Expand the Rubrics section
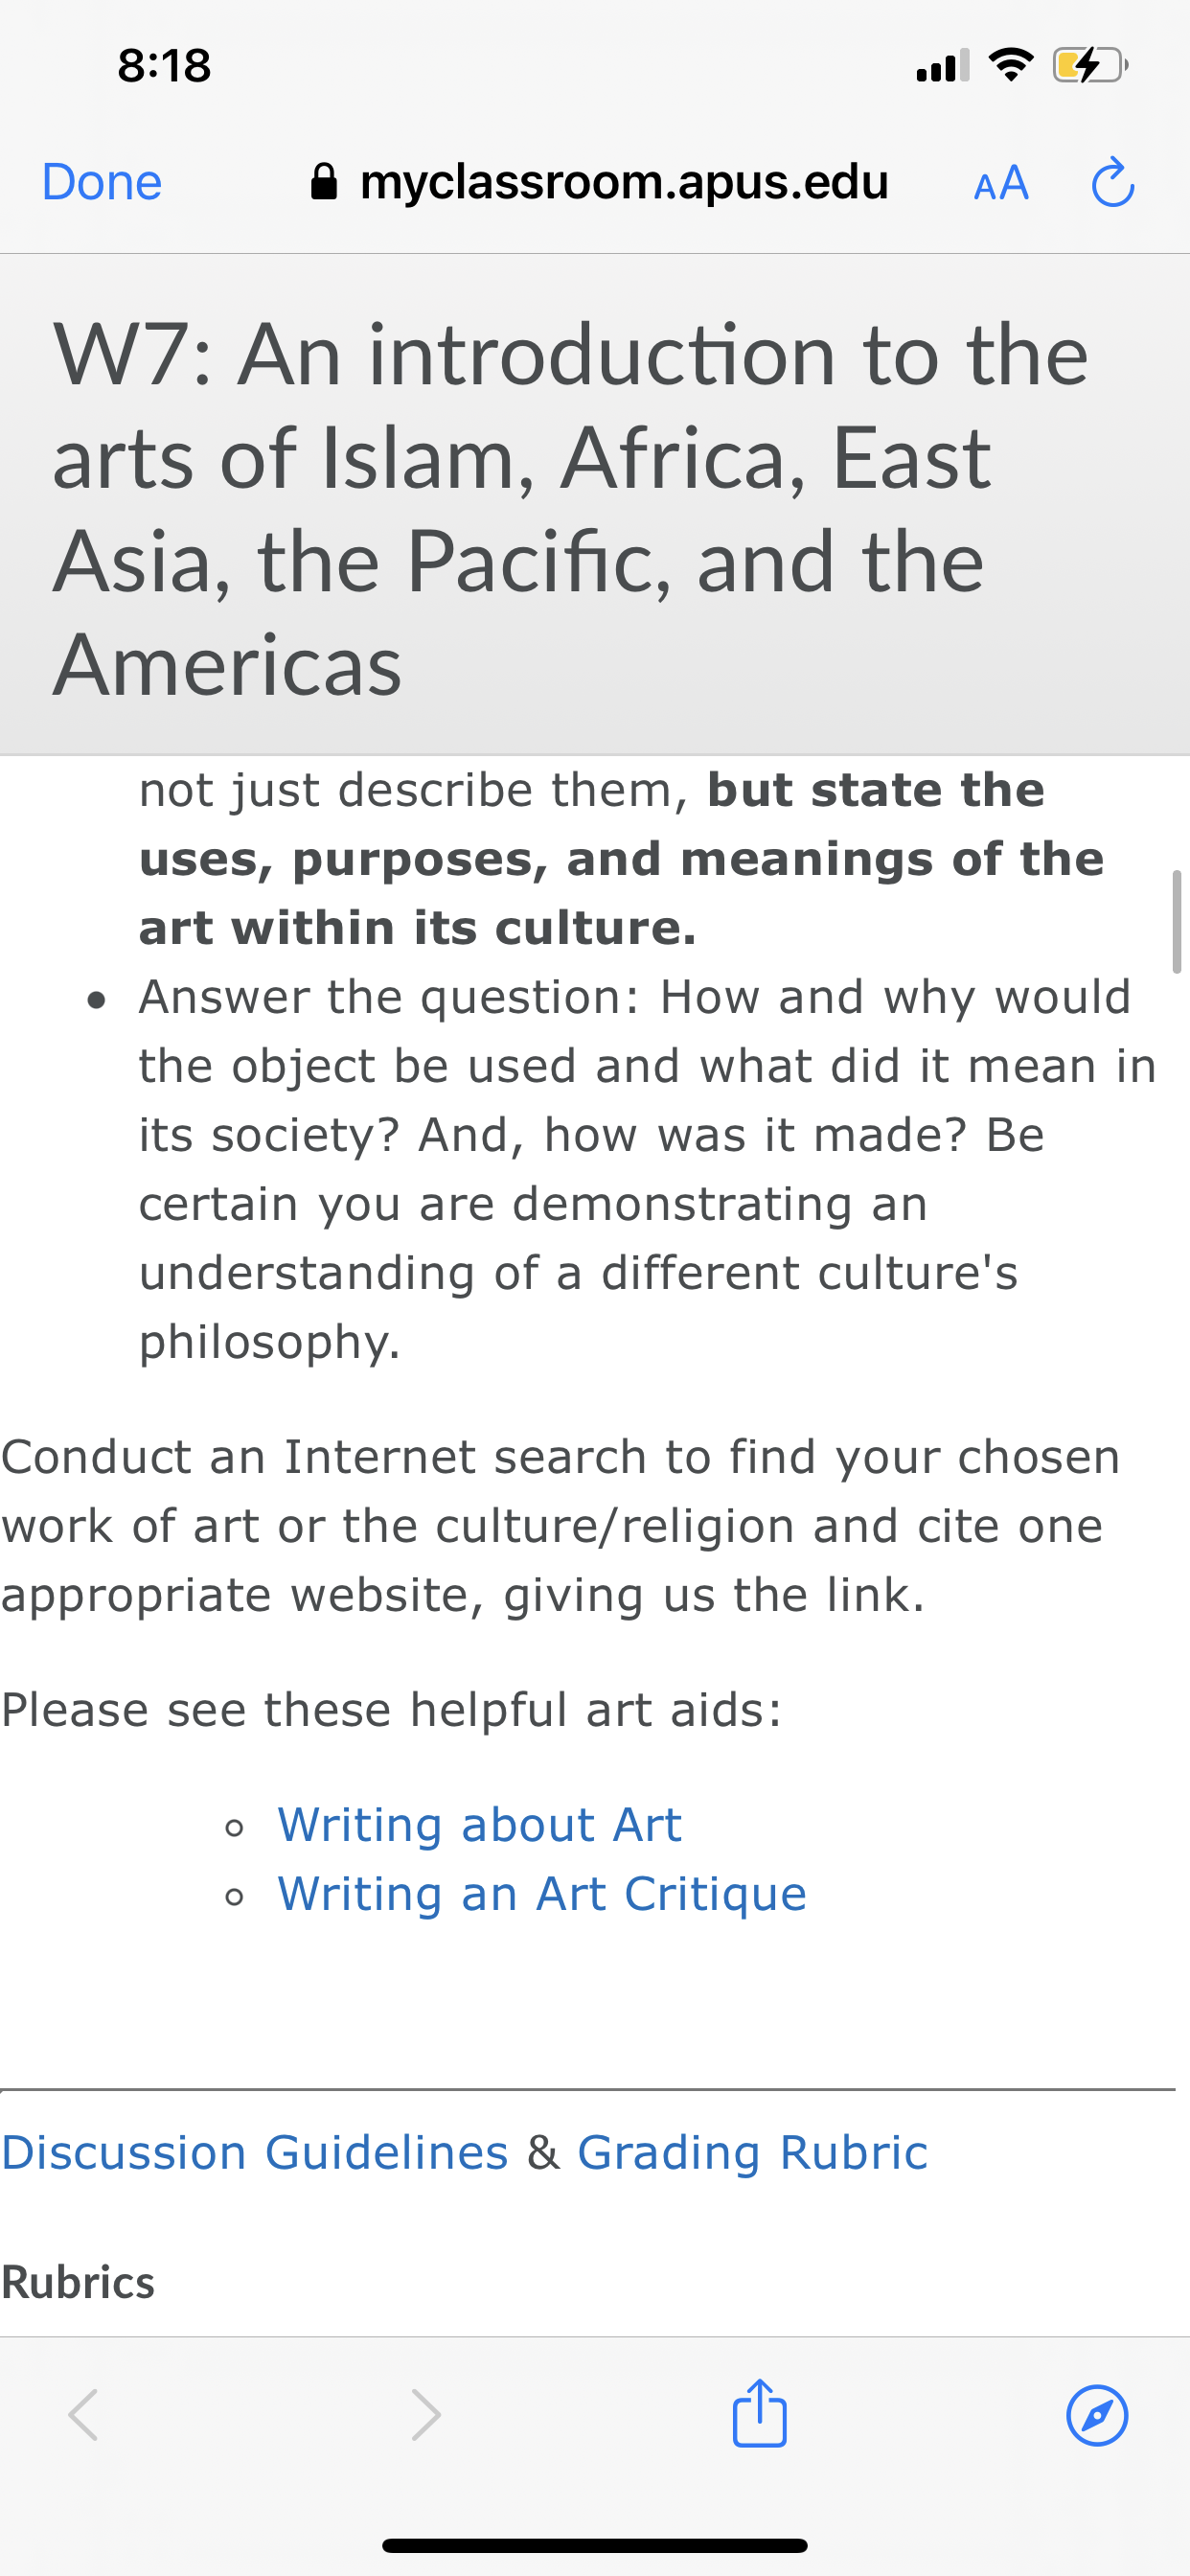The image size is (1190, 2576). [x=78, y=2282]
